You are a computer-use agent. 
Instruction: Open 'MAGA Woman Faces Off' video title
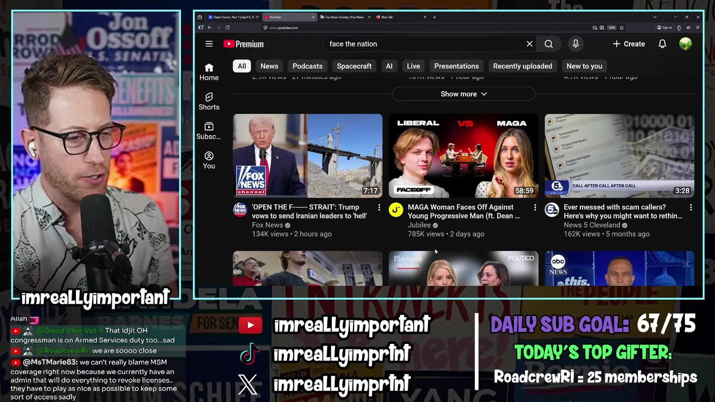click(x=464, y=212)
